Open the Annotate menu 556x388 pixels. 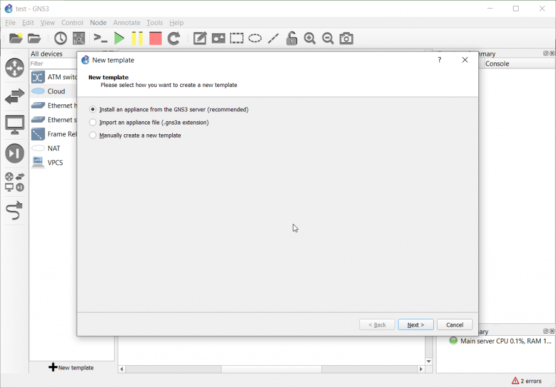coord(127,23)
